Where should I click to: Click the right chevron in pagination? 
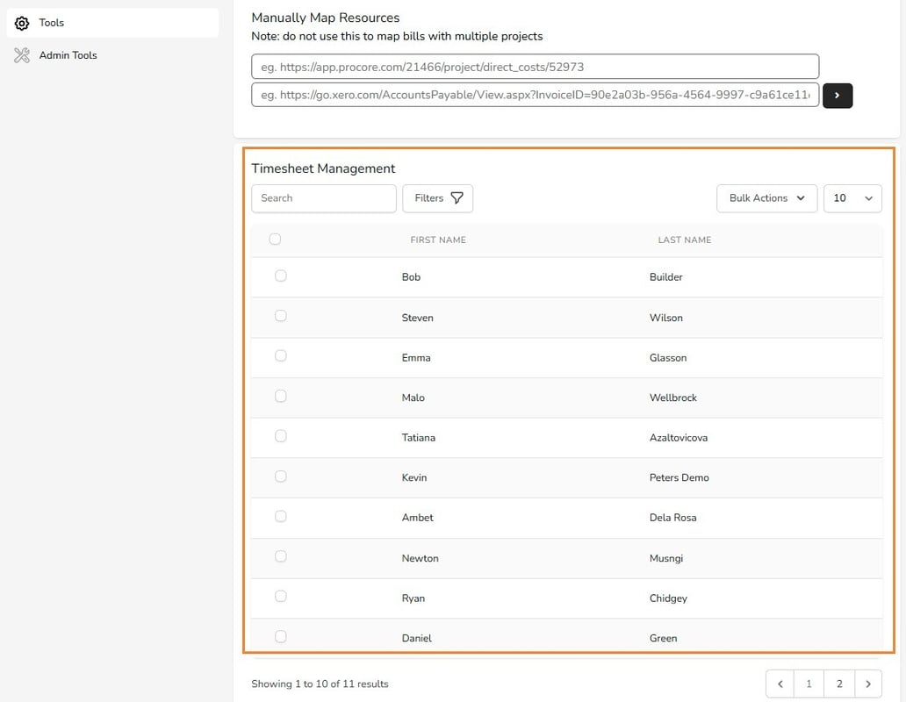[868, 684]
